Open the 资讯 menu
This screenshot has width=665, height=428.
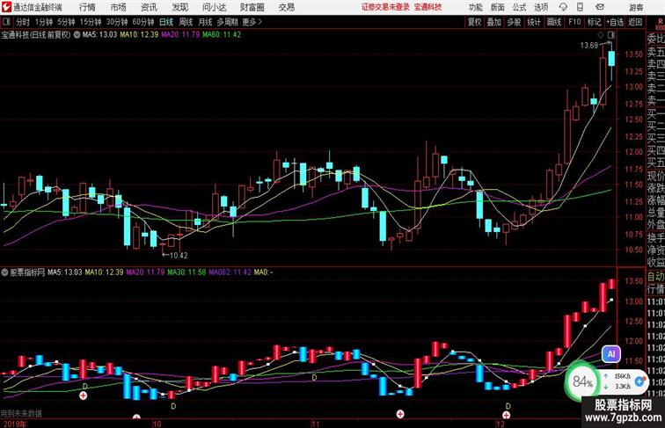149,7
